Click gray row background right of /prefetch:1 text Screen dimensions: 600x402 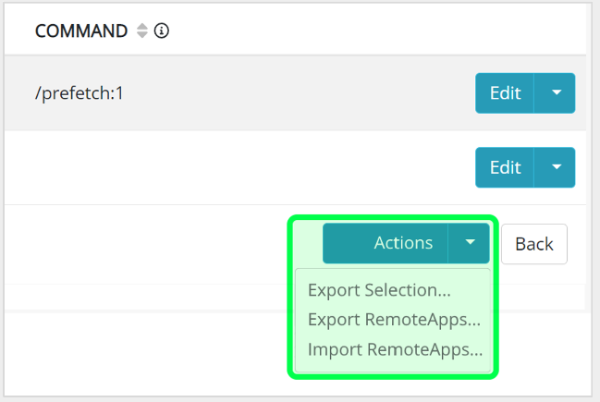[296, 93]
